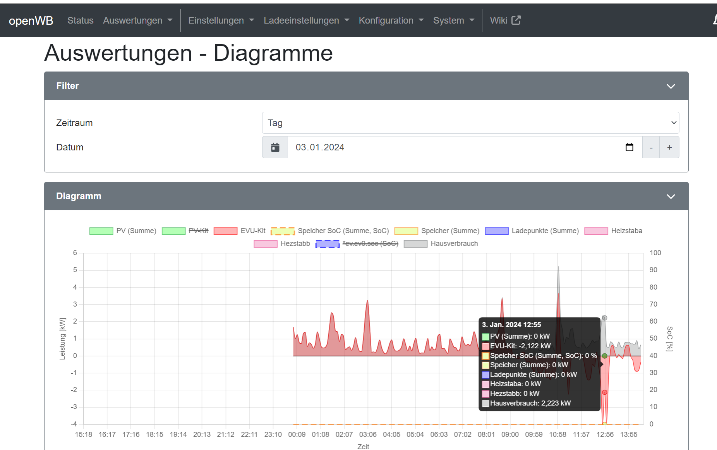Open the Konfiguration dropdown menu
This screenshot has height=450, width=717.
pyautogui.click(x=391, y=20)
